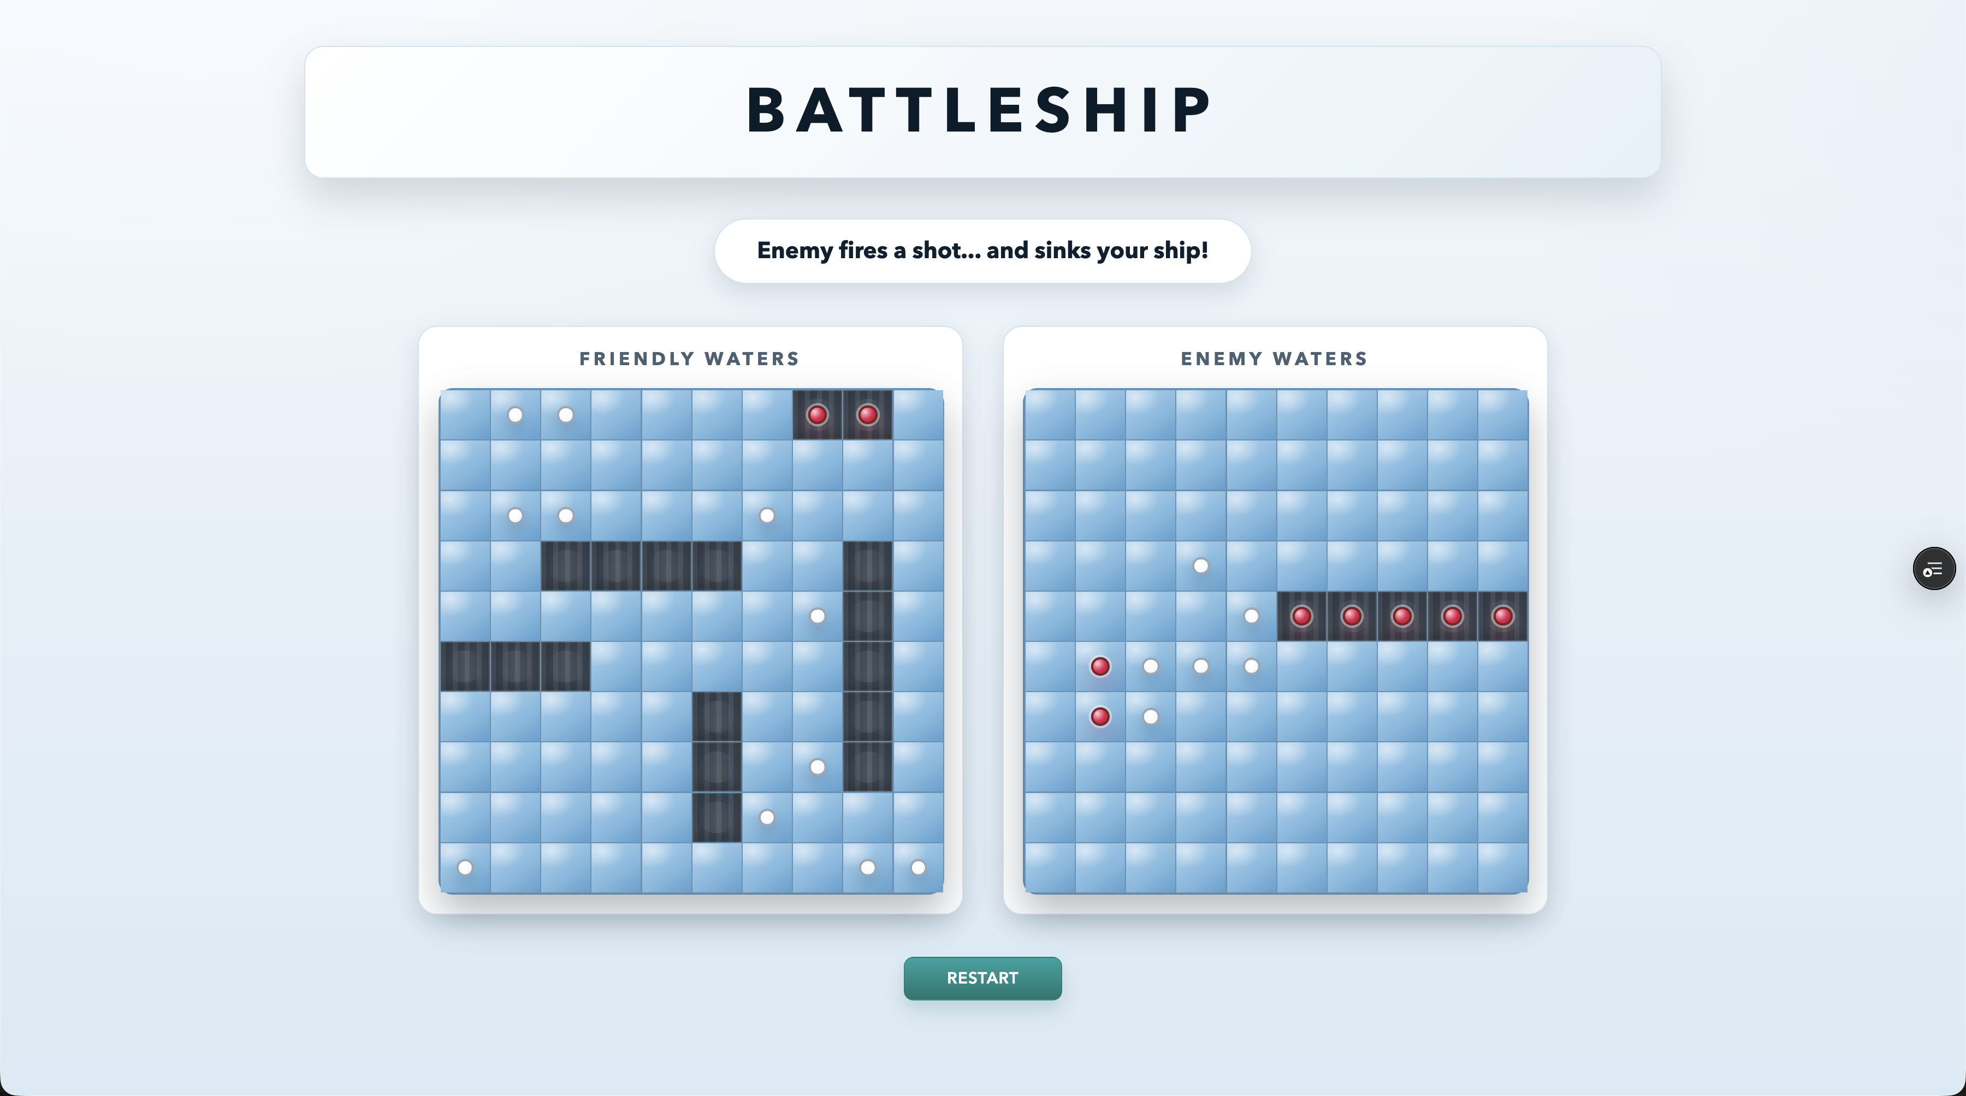Click the topmost white miss peg in Enemy Waters
The image size is (1966, 1096).
tap(1200, 565)
